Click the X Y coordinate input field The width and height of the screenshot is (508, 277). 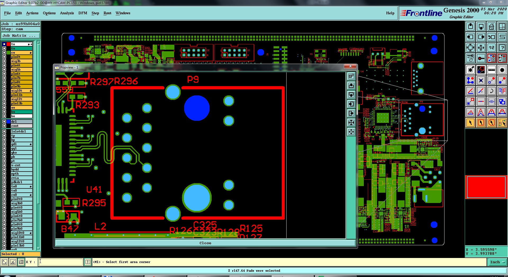[61, 262]
